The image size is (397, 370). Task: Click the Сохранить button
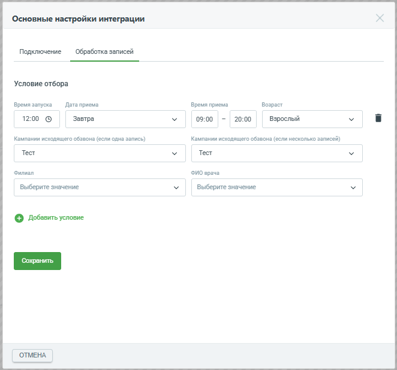click(x=37, y=261)
